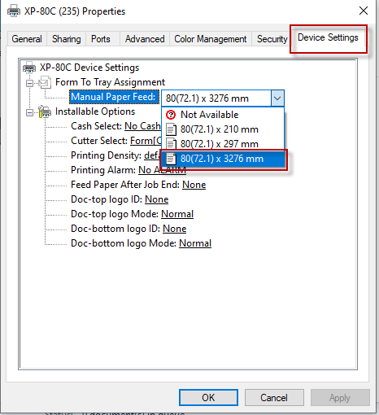Viewport: 379px width, 415px height.
Task: Select the Doc-bottom logo ID label
Action: 115,229
